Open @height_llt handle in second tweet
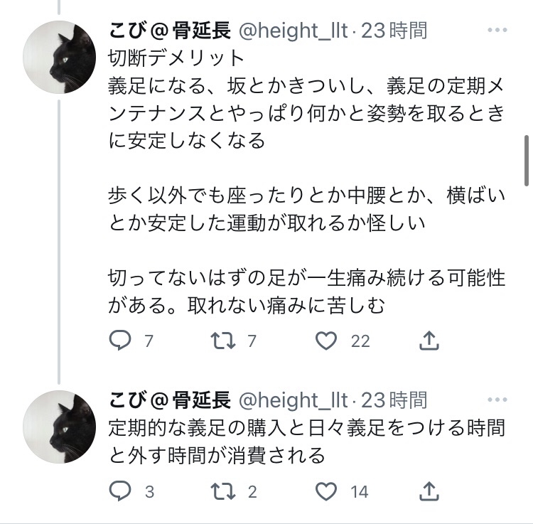533x524 pixels. [294, 400]
